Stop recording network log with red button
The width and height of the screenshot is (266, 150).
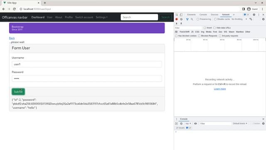(177, 19)
